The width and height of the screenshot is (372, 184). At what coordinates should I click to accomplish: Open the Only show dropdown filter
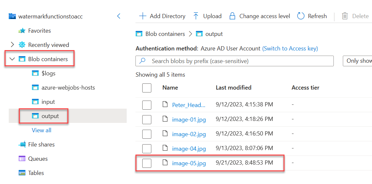tap(357, 61)
